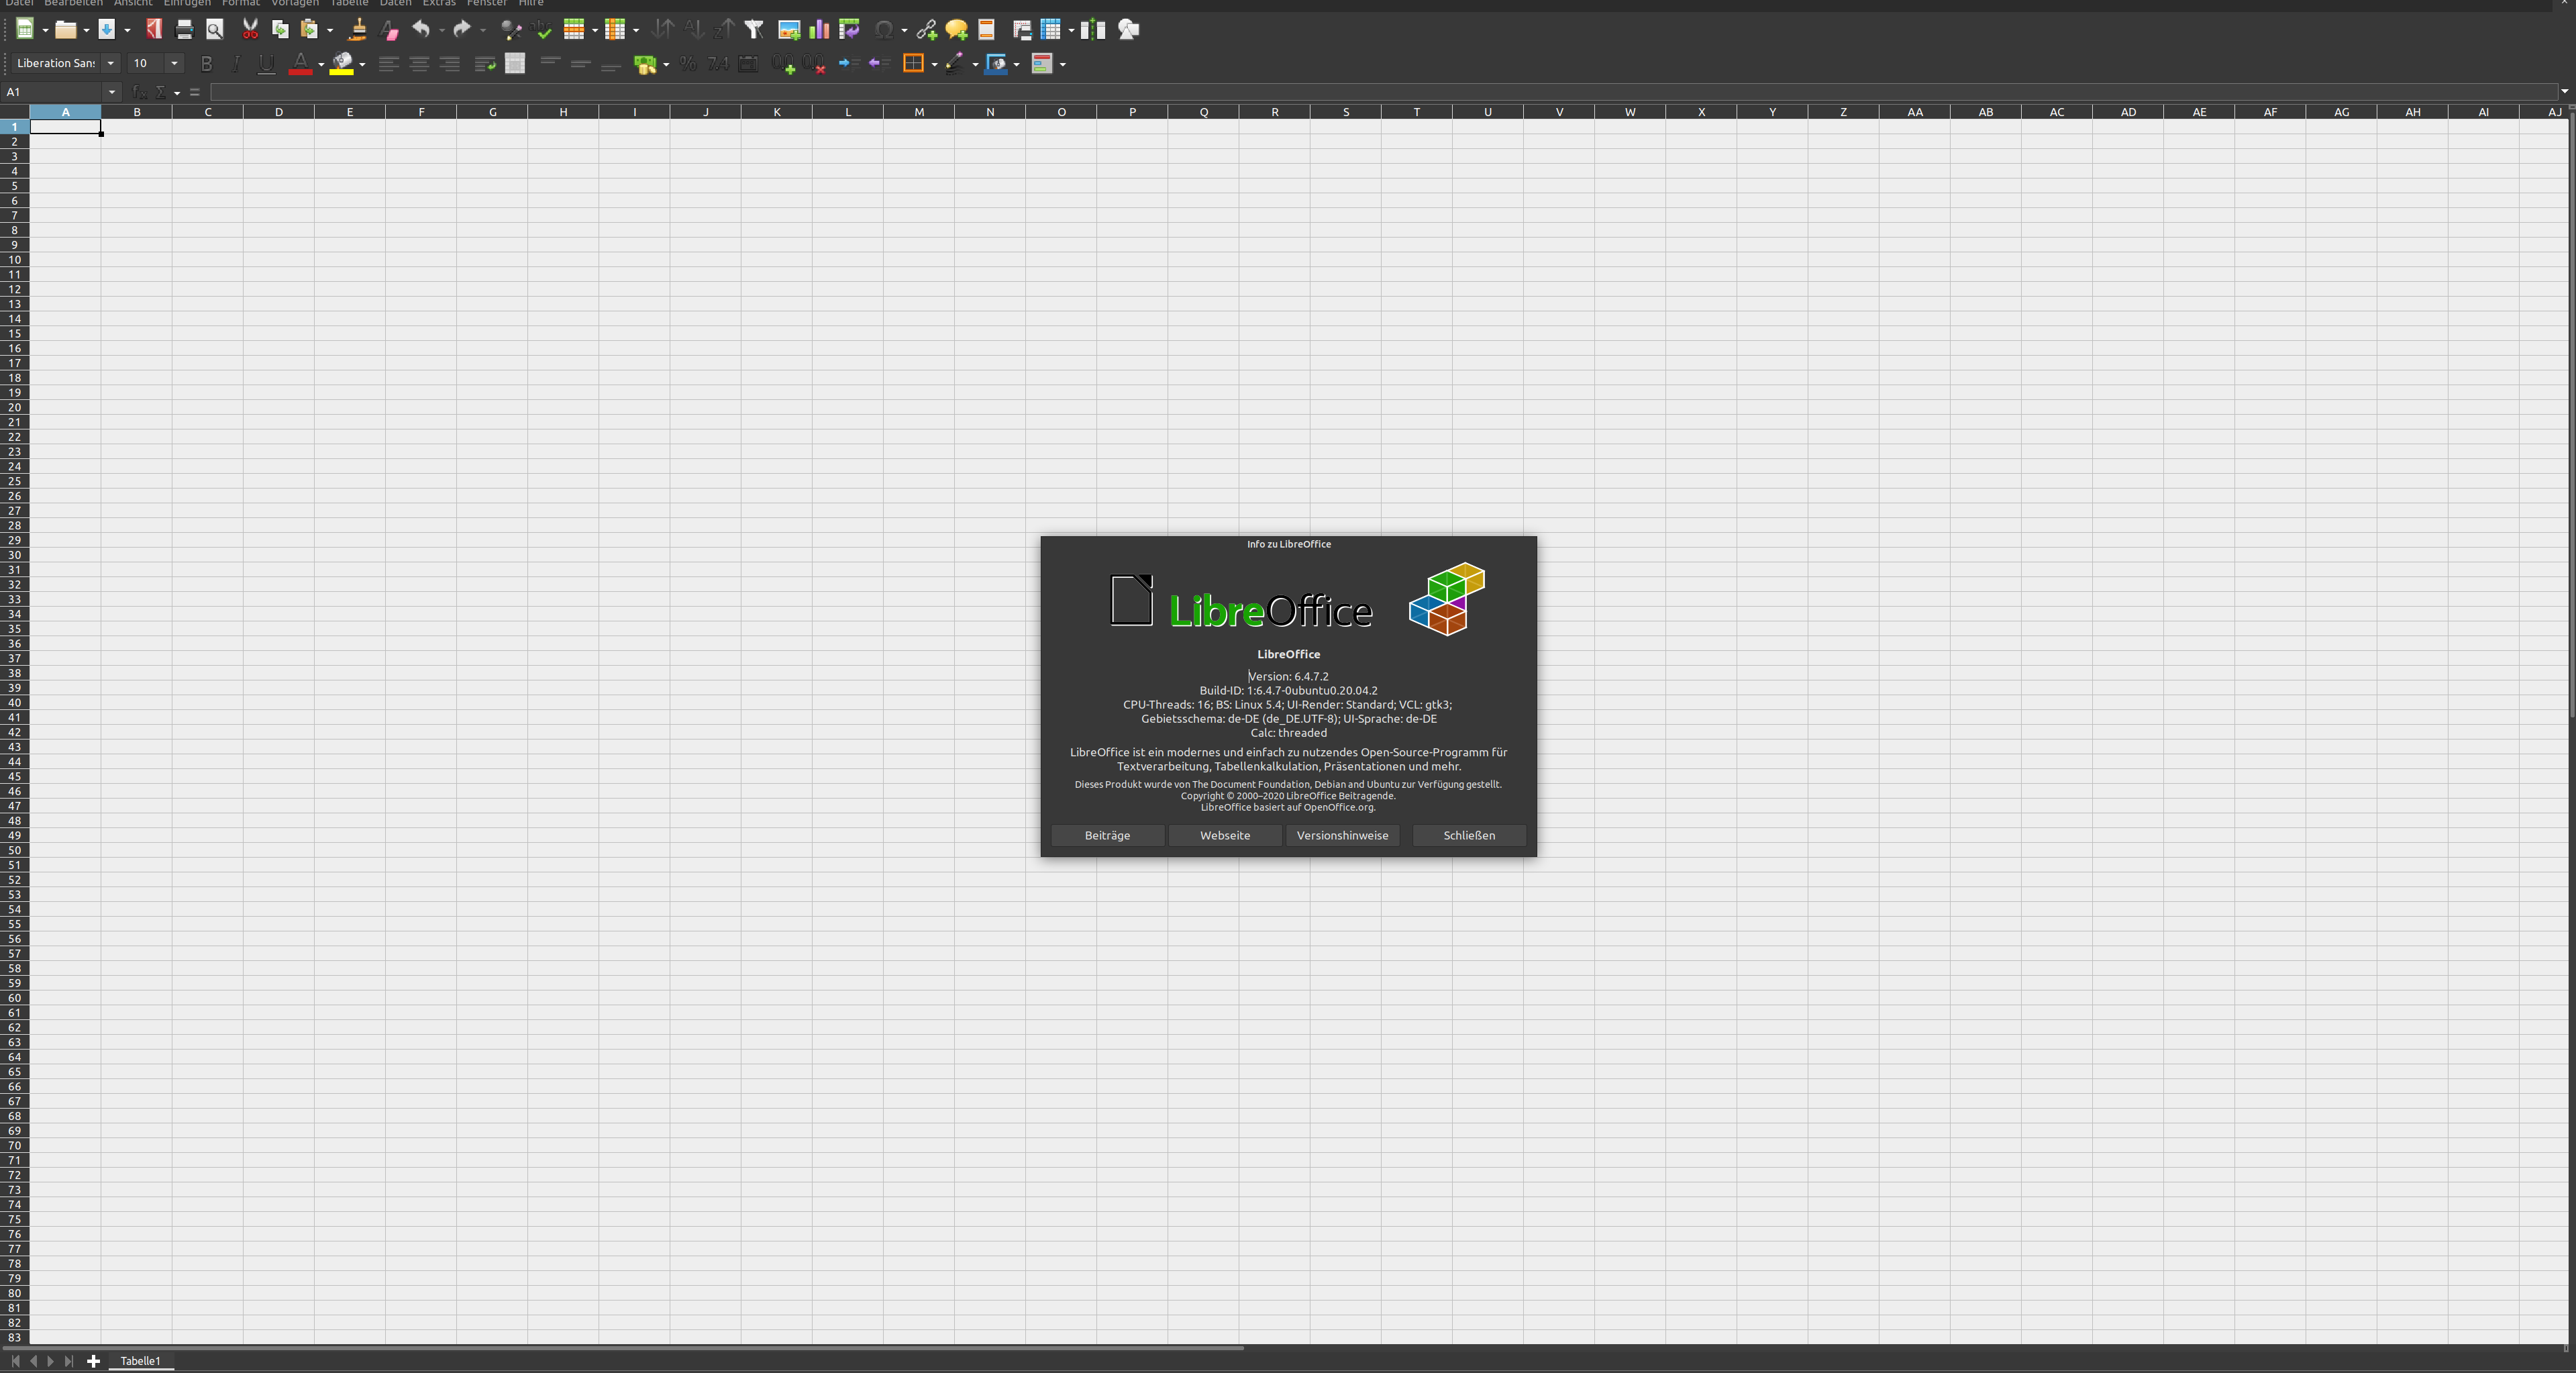The width and height of the screenshot is (2576, 1373).
Task: Click the Beiträge button
Action: [x=1107, y=835]
